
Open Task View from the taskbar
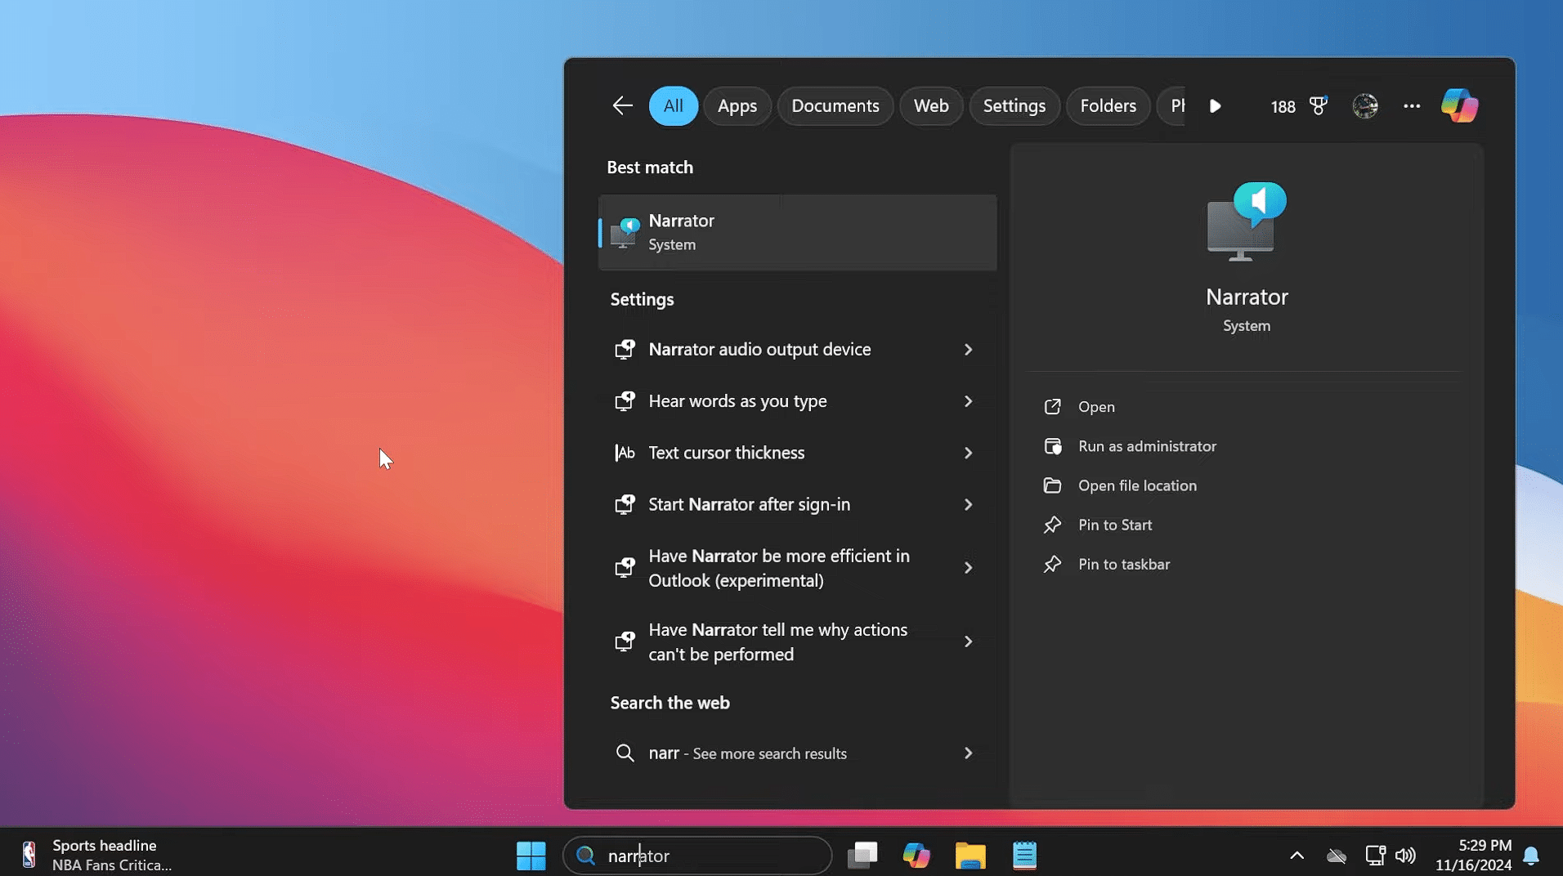[862, 856]
